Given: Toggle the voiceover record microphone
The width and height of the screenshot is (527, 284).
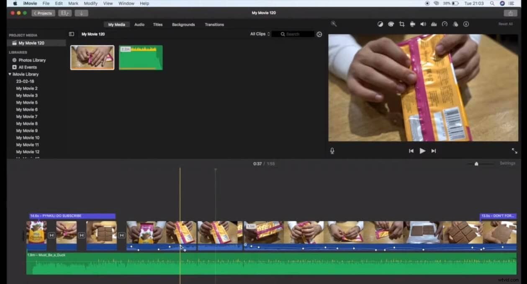Looking at the screenshot, I should [332, 151].
